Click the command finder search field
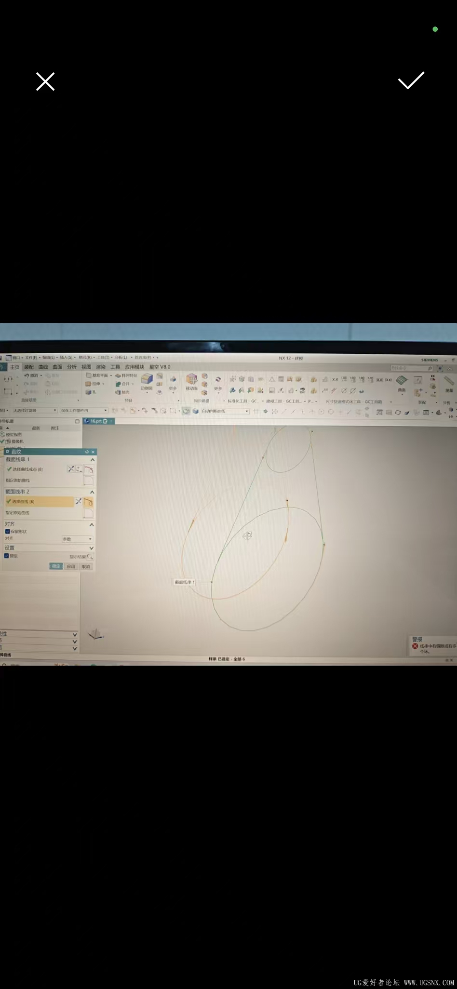 (x=412, y=368)
